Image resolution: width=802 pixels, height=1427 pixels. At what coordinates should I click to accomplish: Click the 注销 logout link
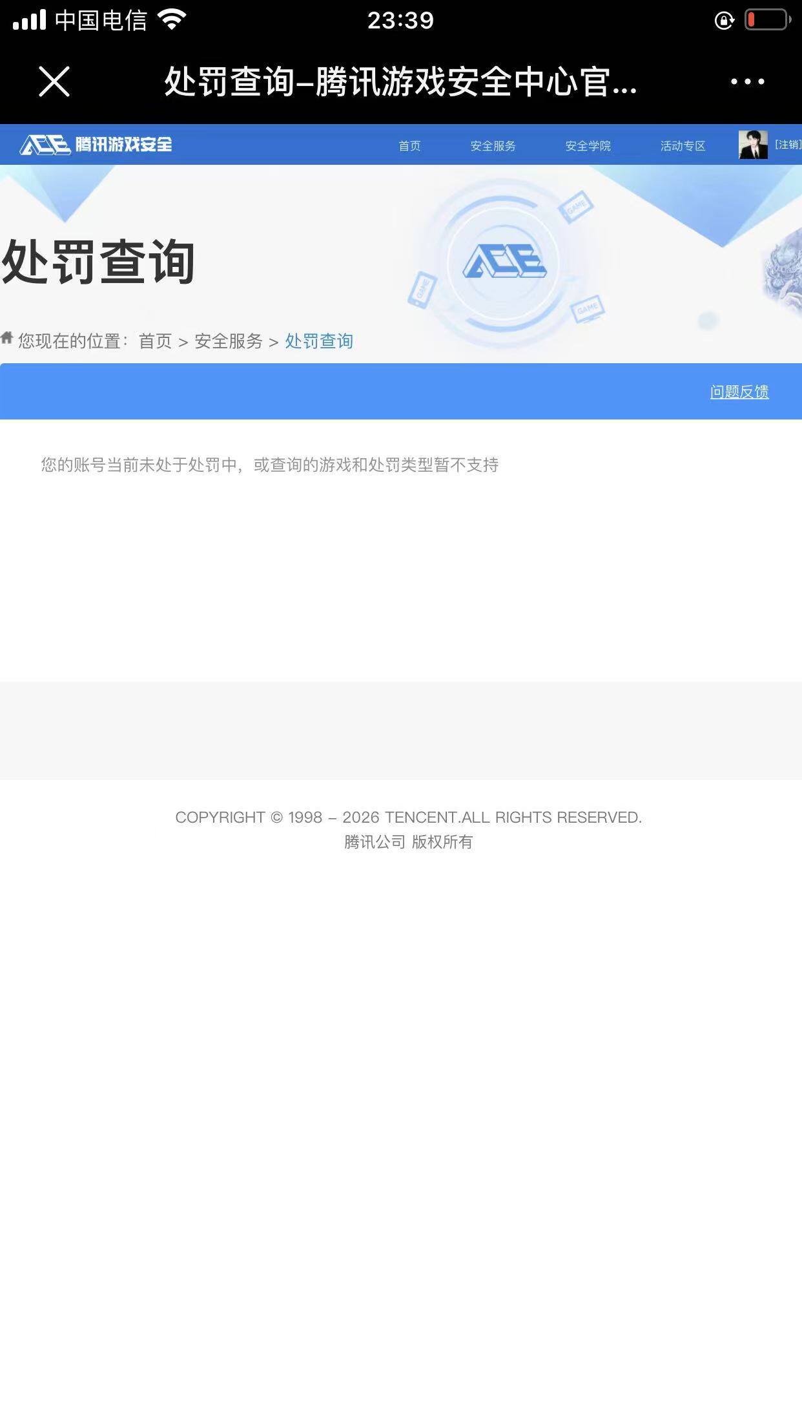(788, 144)
